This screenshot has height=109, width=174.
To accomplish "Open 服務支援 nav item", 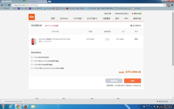I will pos(137,19).
